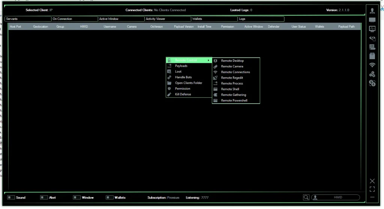The image size is (384, 209).
Task: Open the double gears icon in sidebar
Action: (x=372, y=74)
